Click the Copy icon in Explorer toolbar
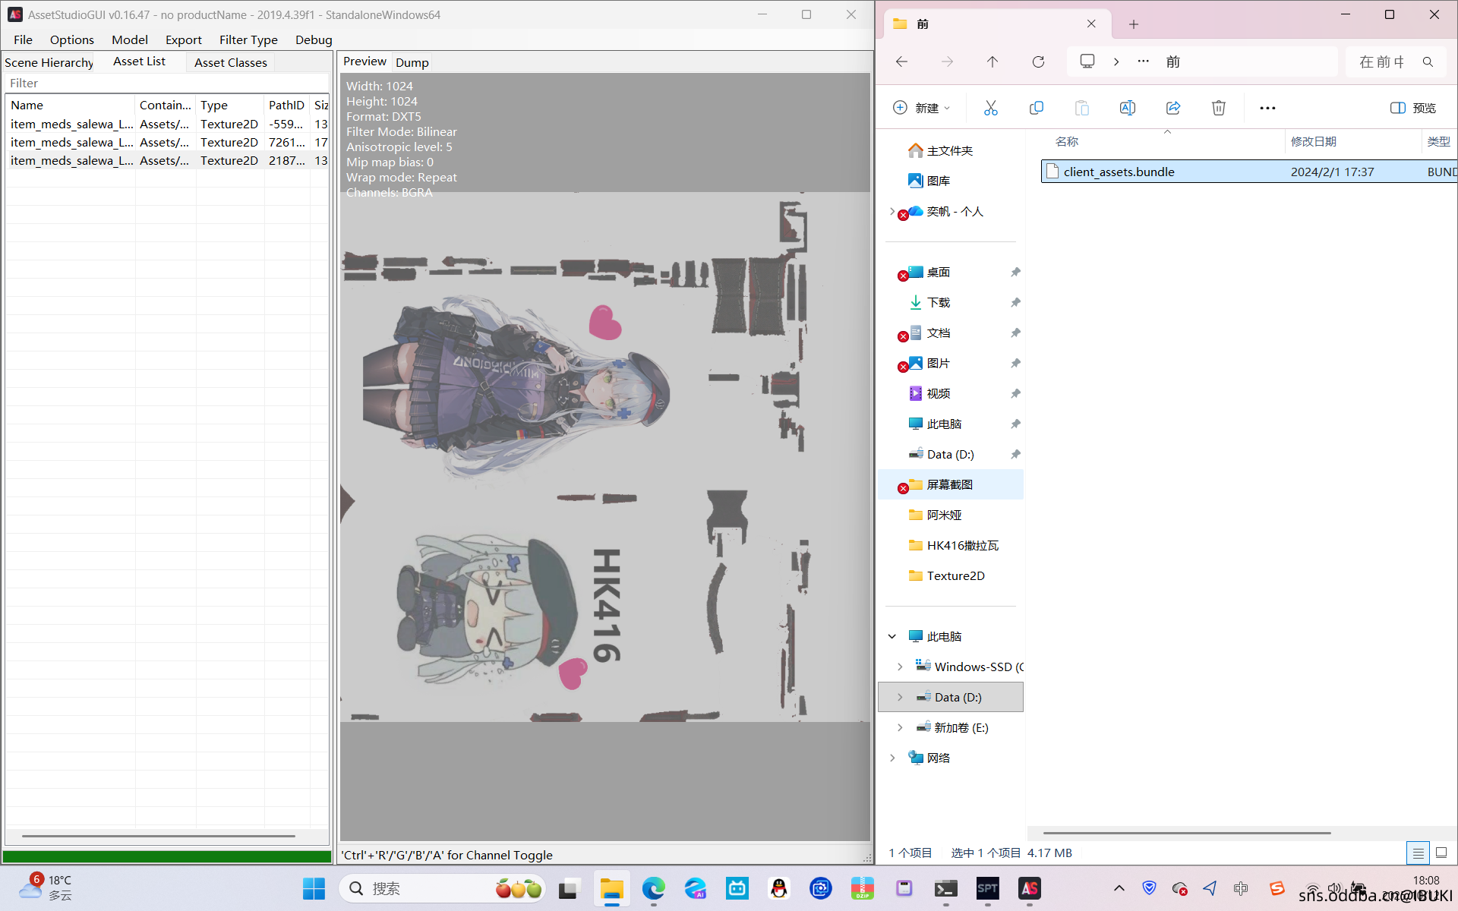The image size is (1458, 911). (1036, 108)
